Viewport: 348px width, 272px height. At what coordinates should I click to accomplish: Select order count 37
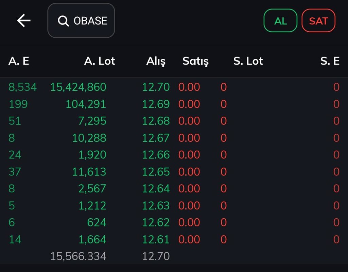(15, 172)
